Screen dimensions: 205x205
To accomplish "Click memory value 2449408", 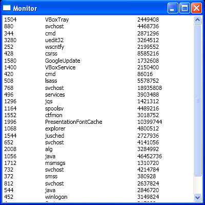I will pos(148,20).
